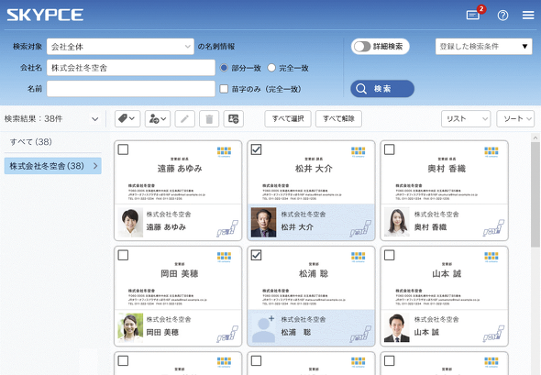This screenshot has width=541, height=375.
Task: Open the owner change person icon dropdown
Action: pyautogui.click(x=158, y=118)
